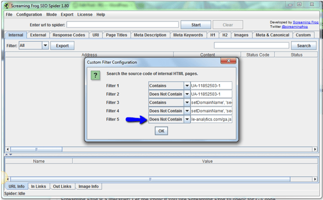The width and height of the screenshot is (323, 200).
Task: Open the Configuration menu
Action: [x=29, y=15]
